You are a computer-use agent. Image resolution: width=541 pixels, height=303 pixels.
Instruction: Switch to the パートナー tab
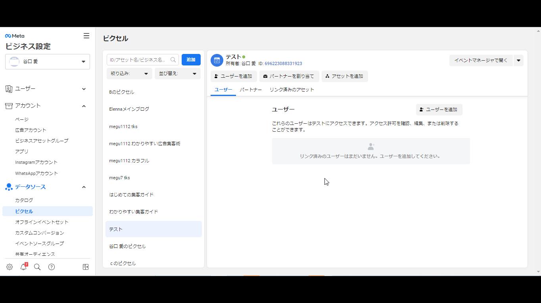pos(251,90)
